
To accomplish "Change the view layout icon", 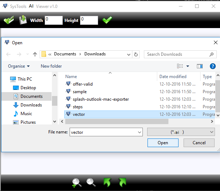I will (180, 66).
